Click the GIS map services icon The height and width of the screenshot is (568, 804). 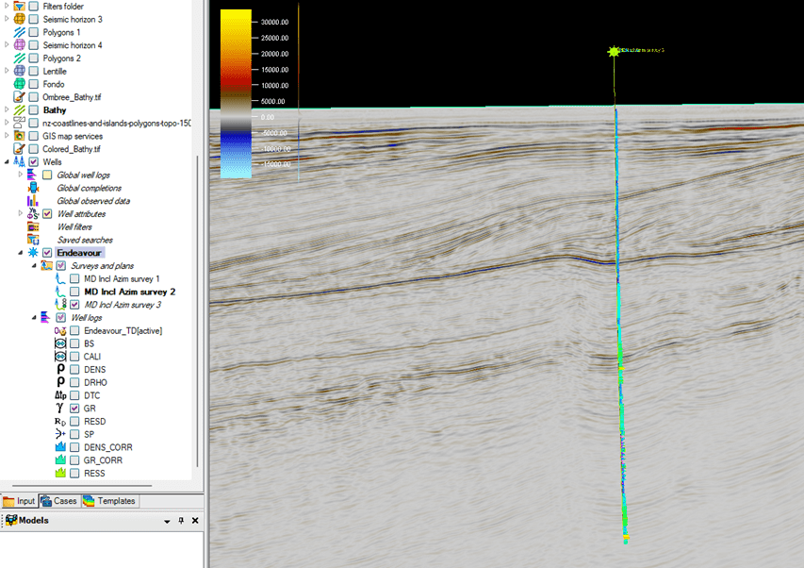pyautogui.click(x=19, y=136)
